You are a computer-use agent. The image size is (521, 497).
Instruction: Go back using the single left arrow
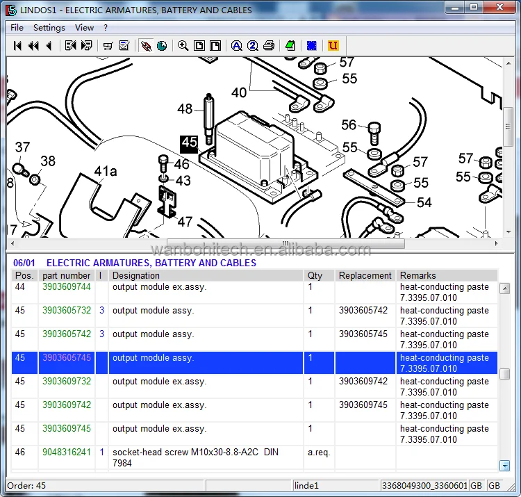pos(49,46)
